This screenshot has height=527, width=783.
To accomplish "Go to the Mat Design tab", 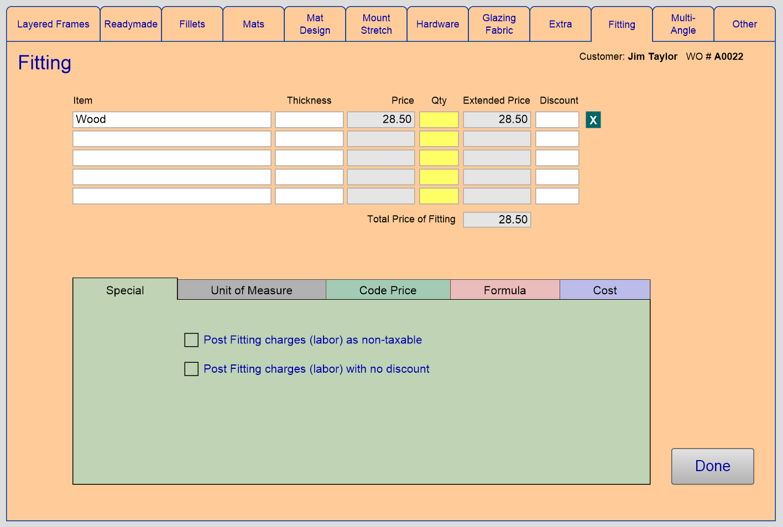I will click(315, 24).
